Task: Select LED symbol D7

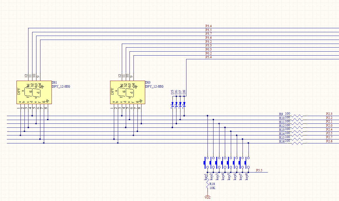Action: (x=180, y=105)
